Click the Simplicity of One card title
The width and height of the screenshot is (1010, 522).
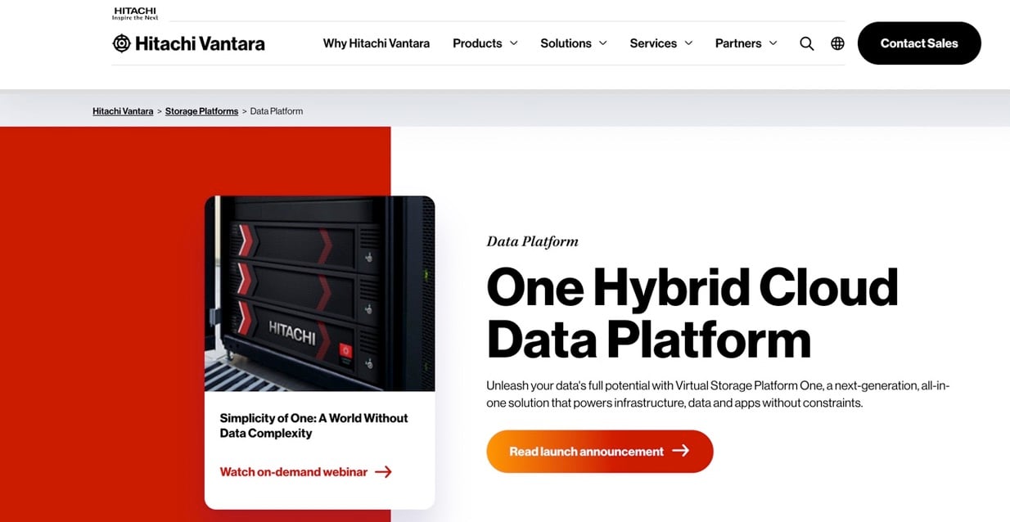point(313,425)
